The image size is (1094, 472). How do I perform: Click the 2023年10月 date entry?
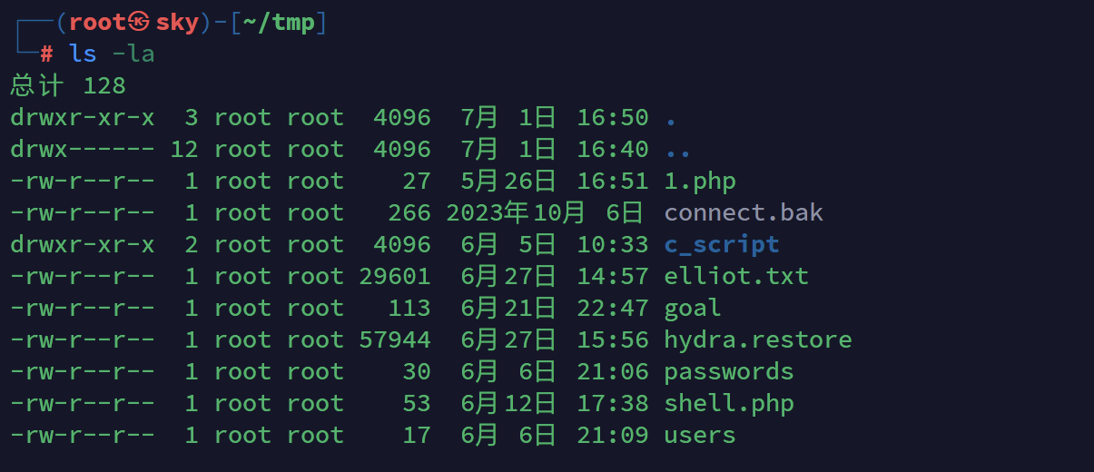517,213
